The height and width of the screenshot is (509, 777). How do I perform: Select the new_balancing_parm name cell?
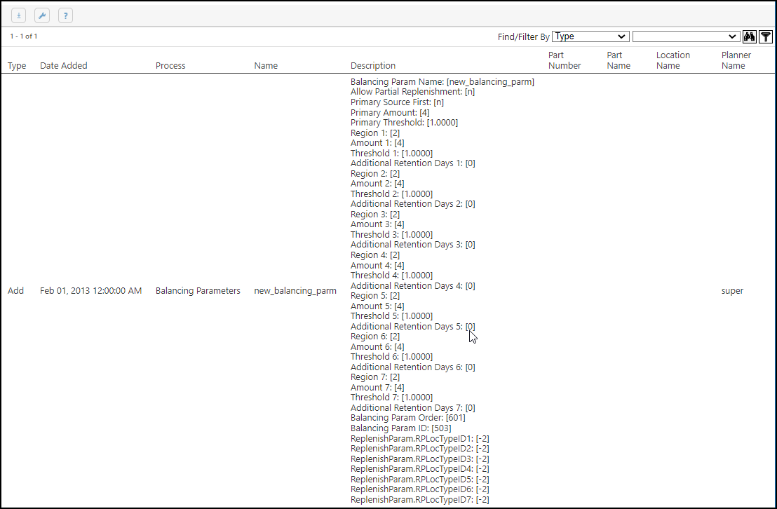pyautogui.click(x=295, y=291)
